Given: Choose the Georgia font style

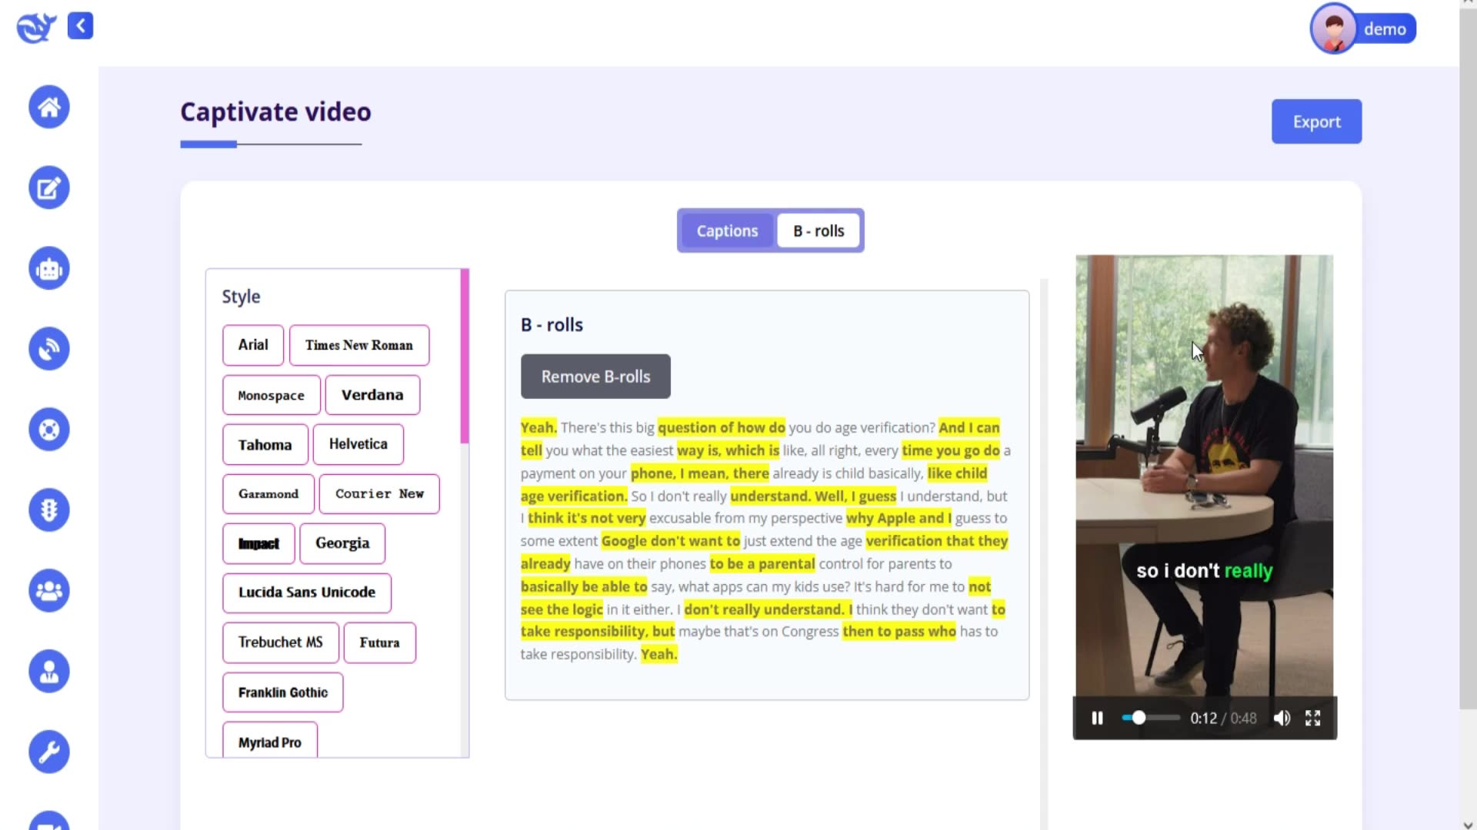Looking at the screenshot, I should point(342,543).
